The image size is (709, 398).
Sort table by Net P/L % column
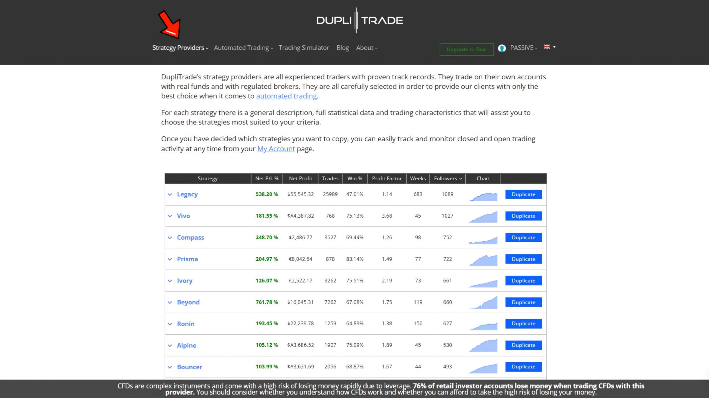pos(267,178)
